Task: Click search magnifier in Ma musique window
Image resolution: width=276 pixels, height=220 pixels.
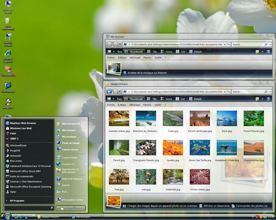Action: 266,44
